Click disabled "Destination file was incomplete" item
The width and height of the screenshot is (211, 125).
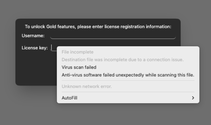(x=122, y=60)
